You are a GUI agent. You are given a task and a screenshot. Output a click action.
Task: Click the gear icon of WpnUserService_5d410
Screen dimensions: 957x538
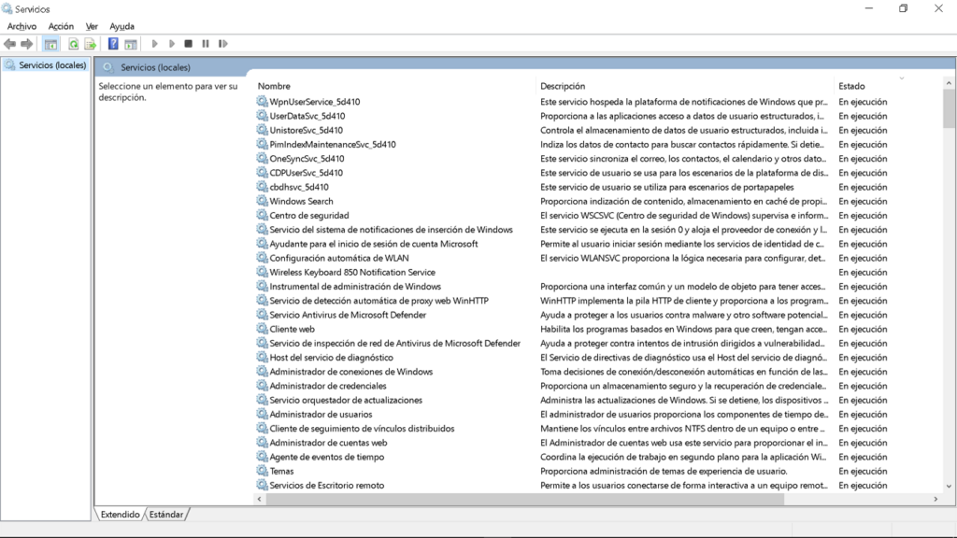(262, 101)
